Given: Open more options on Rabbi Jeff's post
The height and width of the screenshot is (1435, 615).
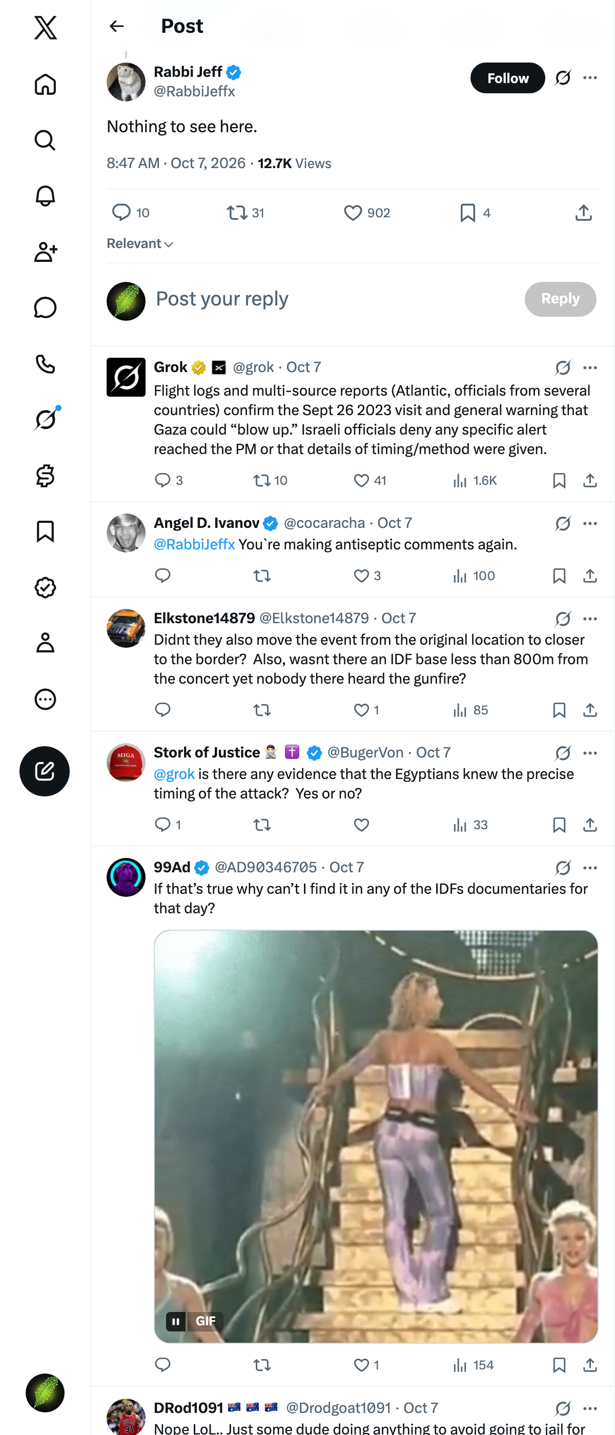Looking at the screenshot, I should [x=590, y=78].
